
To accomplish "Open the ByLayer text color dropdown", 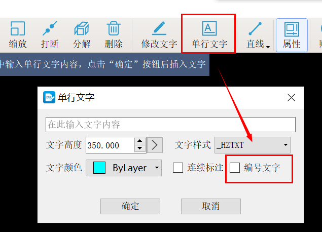I will [x=124, y=168].
